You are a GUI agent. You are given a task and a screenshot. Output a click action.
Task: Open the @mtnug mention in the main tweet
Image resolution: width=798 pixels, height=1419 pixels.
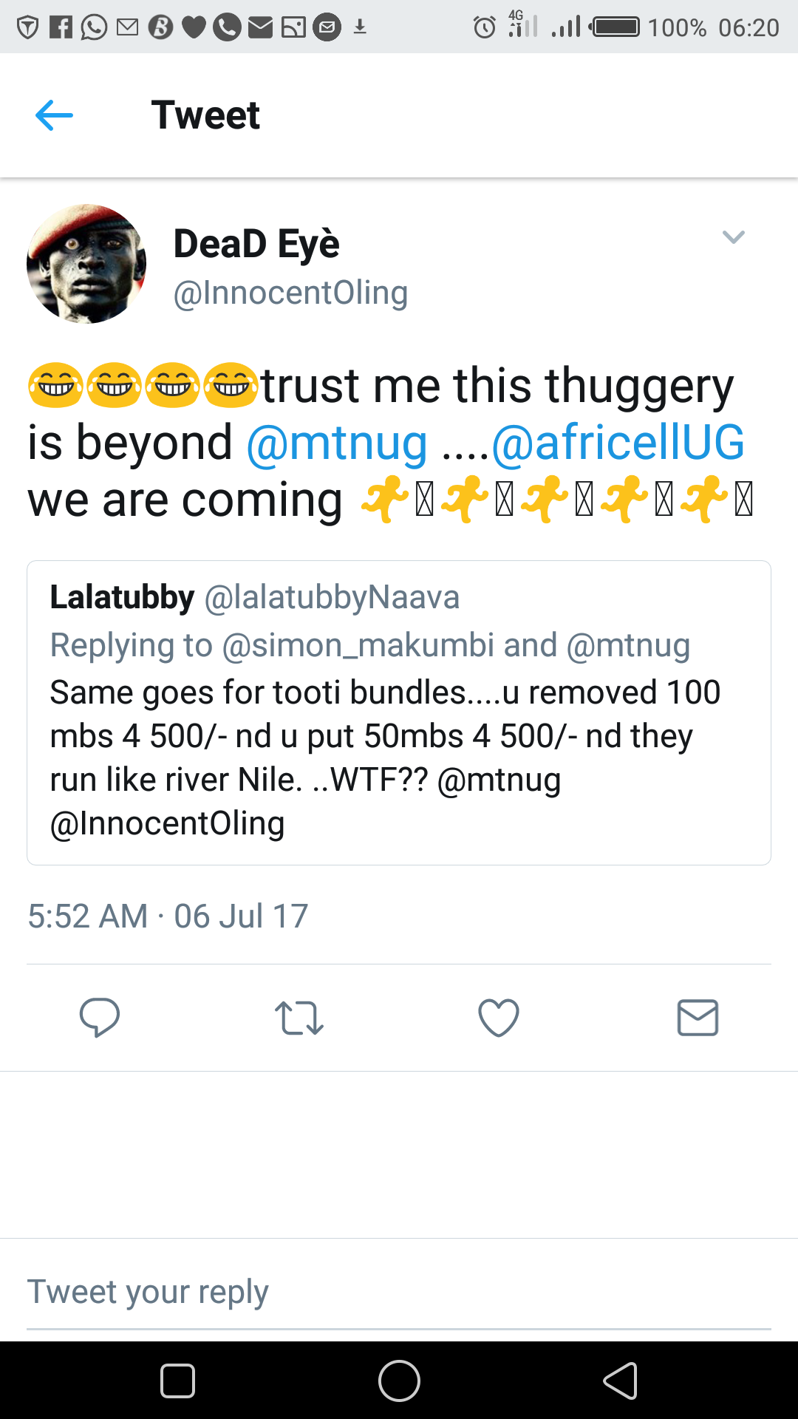tap(337, 443)
